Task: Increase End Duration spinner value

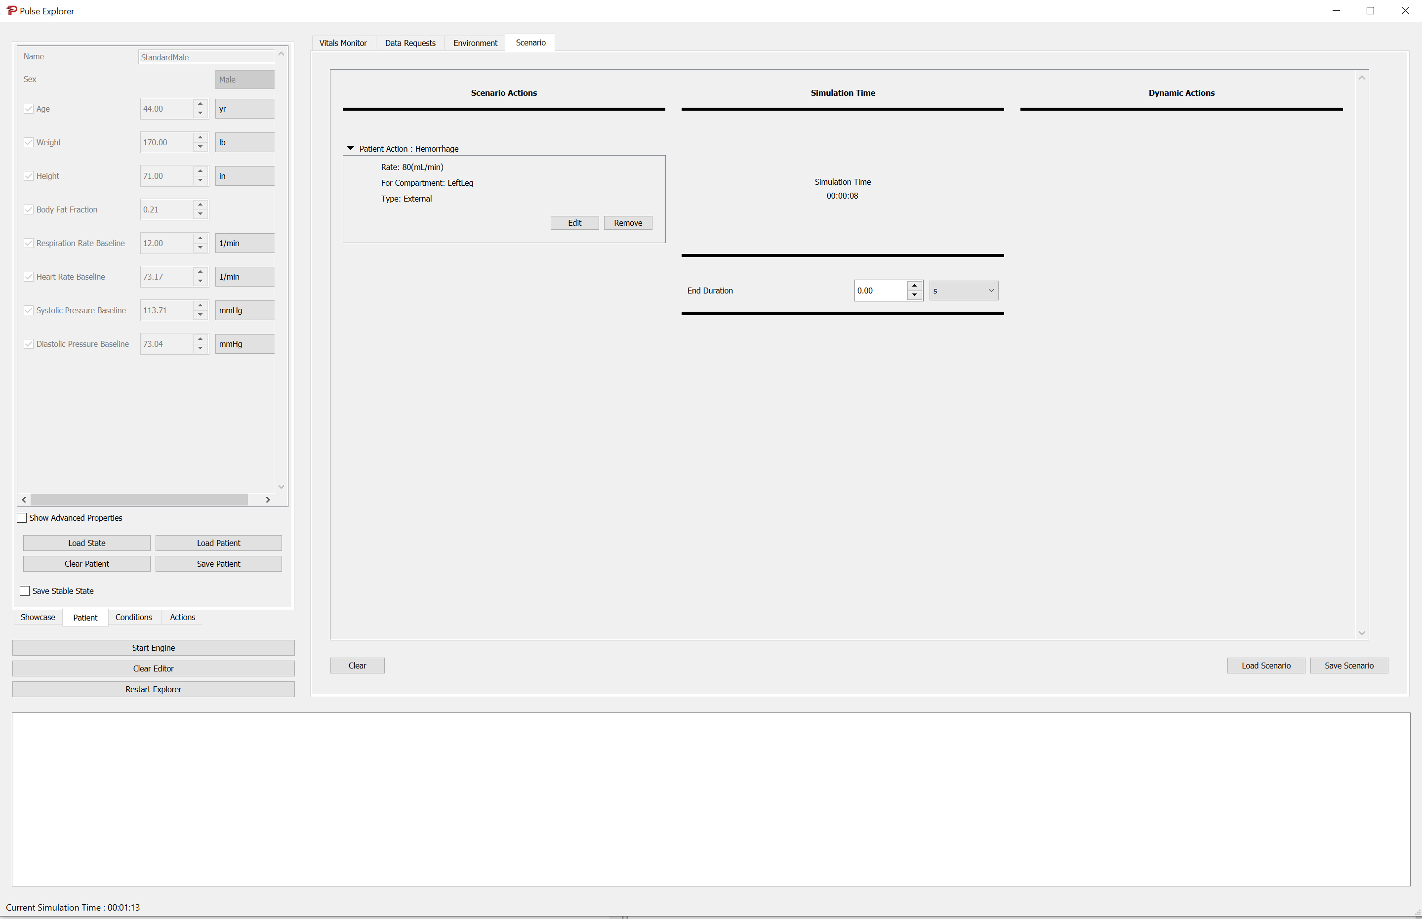Action: (914, 286)
